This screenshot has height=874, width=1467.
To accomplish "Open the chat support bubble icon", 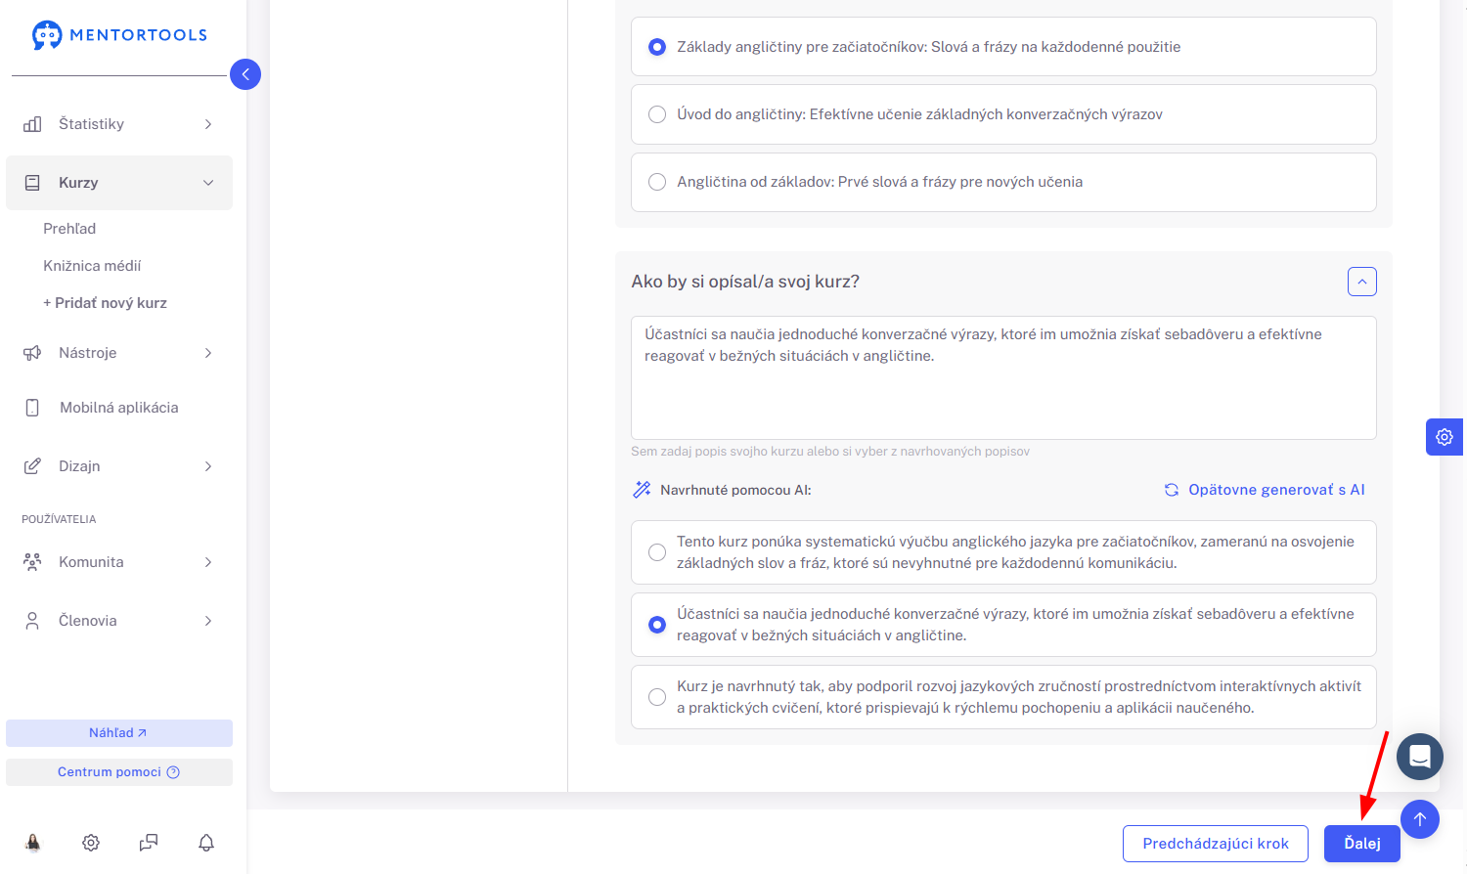I will point(1420,757).
